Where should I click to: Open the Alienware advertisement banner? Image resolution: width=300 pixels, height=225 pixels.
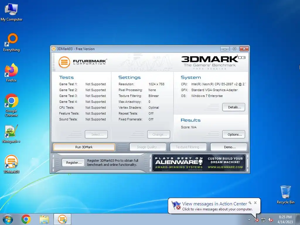[199, 163]
